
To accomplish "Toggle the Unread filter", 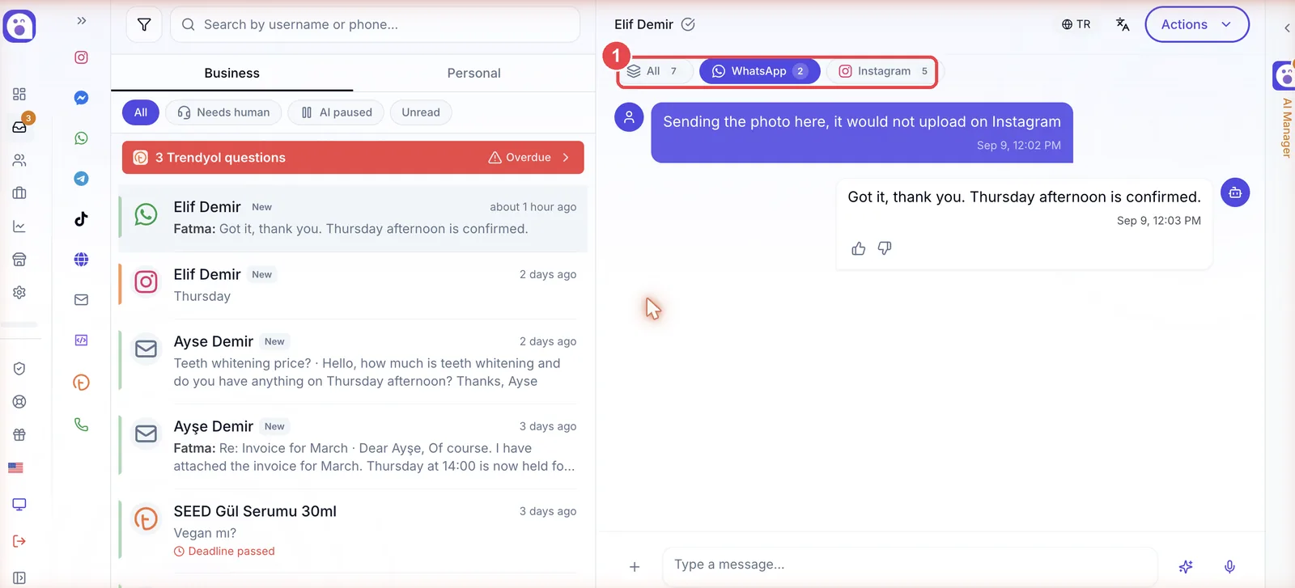I will [421, 112].
